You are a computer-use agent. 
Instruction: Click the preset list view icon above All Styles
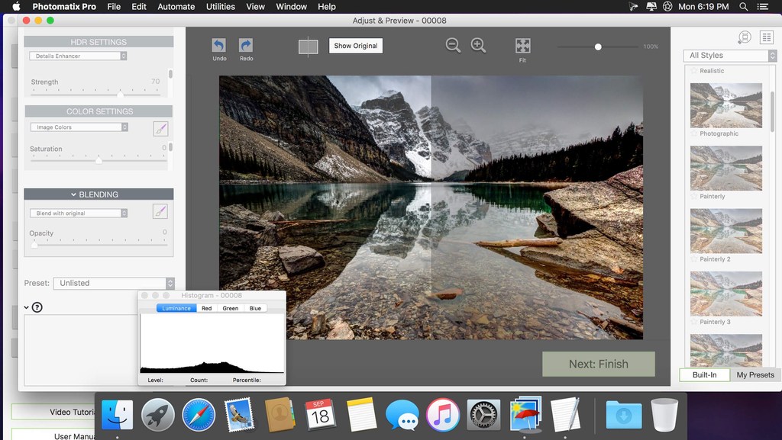point(766,37)
